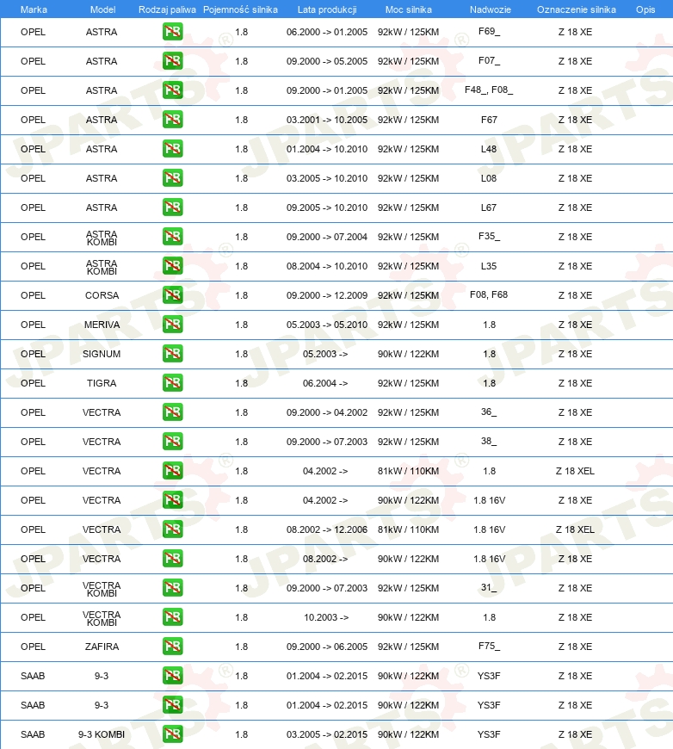Click fuel icon in SIGNUM row

click(172, 354)
